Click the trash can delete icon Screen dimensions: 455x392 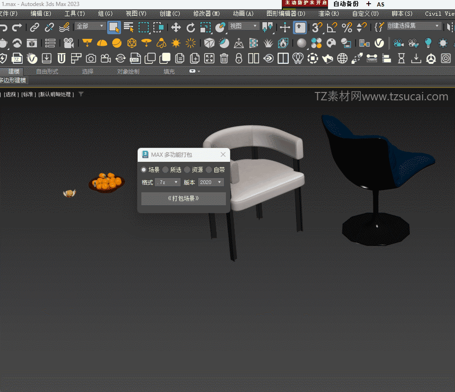[224, 59]
